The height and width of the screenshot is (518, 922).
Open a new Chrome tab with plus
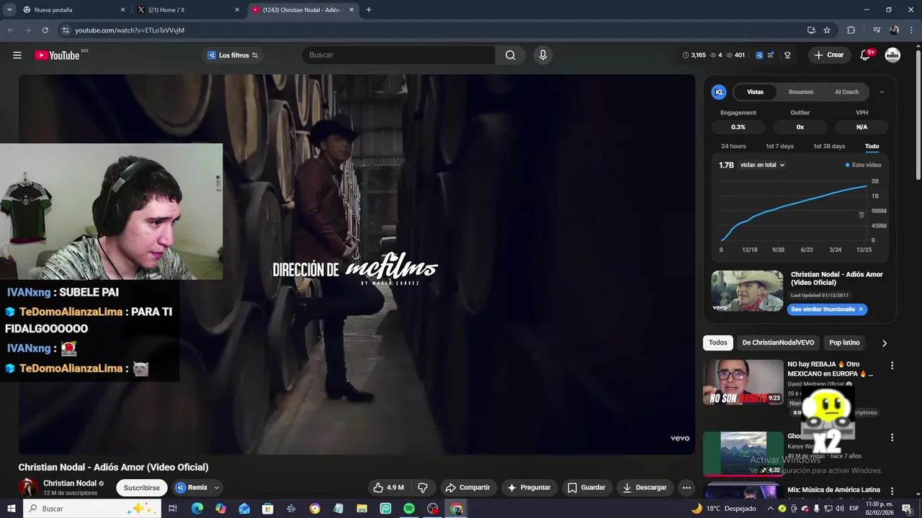369,10
